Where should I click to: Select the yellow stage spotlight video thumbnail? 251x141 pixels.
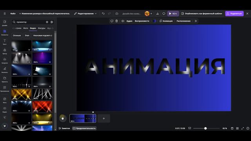pyautogui.click(x=42, y=119)
